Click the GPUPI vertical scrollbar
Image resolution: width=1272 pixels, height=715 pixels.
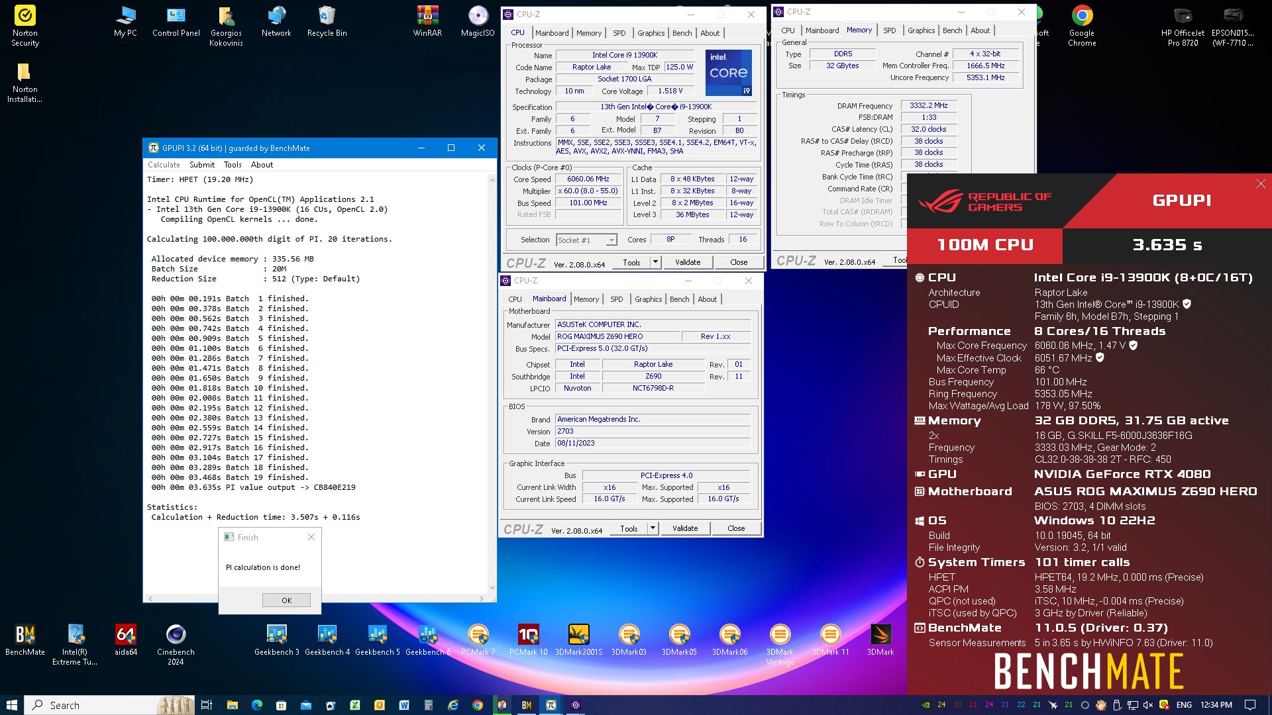pos(492,383)
